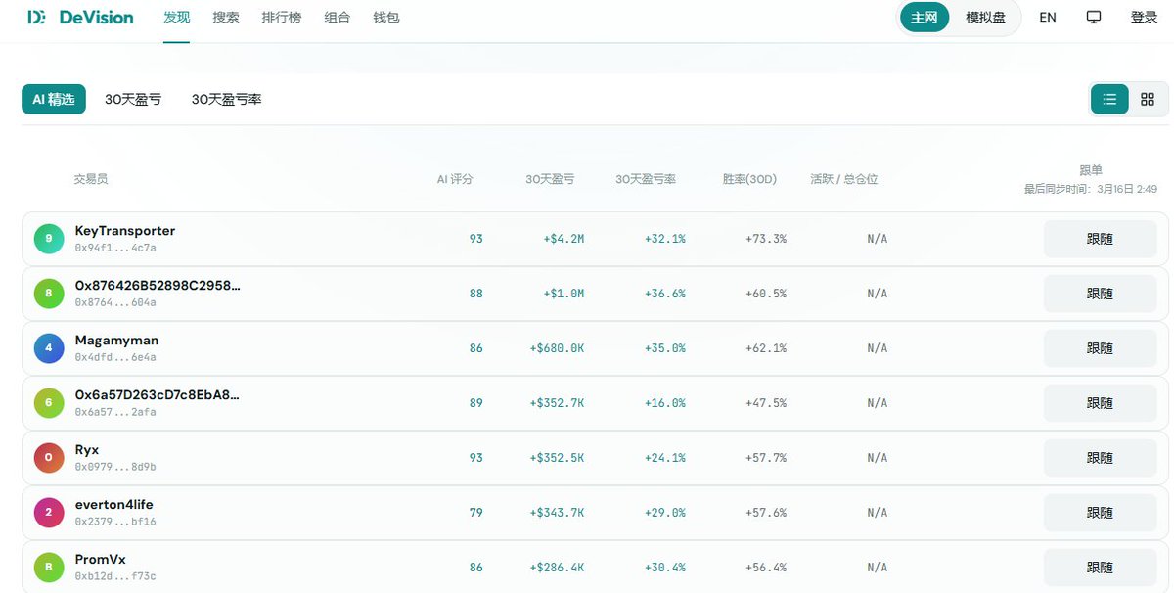The width and height of the screenshot is (1174, 593).
Task: Click 交易员 column header
Action: point(91,179)
